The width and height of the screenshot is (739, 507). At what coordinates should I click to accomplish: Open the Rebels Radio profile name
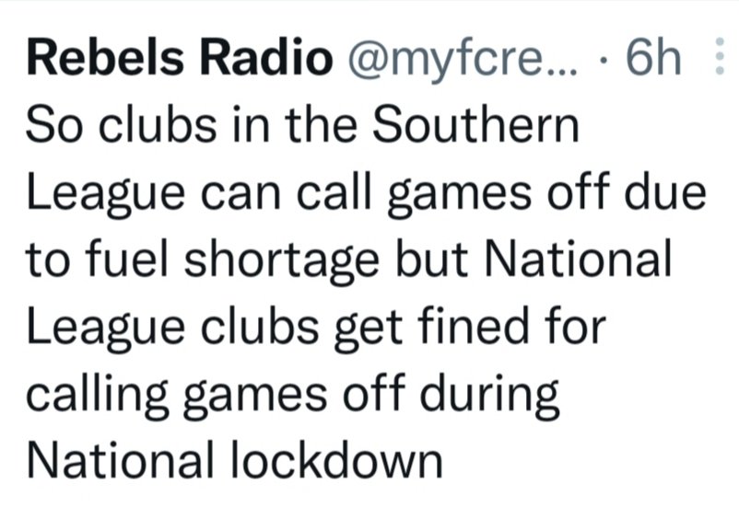click(180, 58)
